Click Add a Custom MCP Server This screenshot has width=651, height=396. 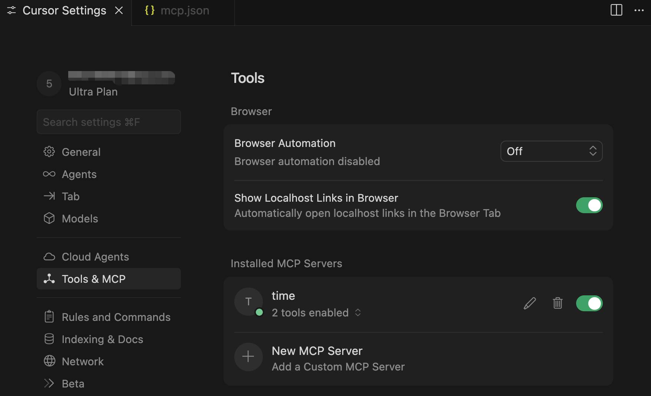338,367
